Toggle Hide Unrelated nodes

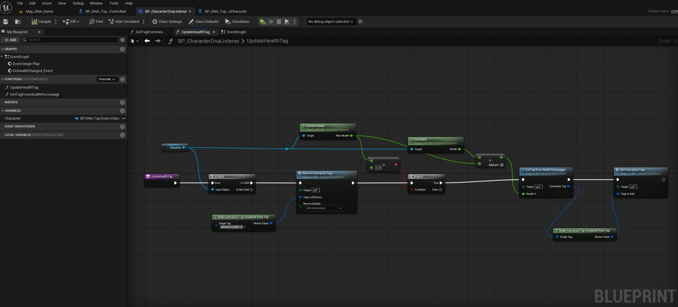tap(124, 22)
